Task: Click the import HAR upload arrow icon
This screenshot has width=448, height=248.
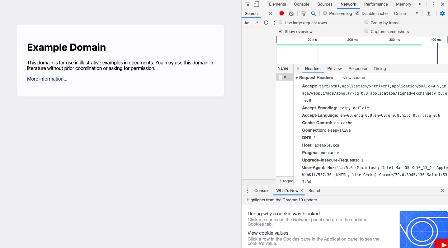Action: pos(429,13)
